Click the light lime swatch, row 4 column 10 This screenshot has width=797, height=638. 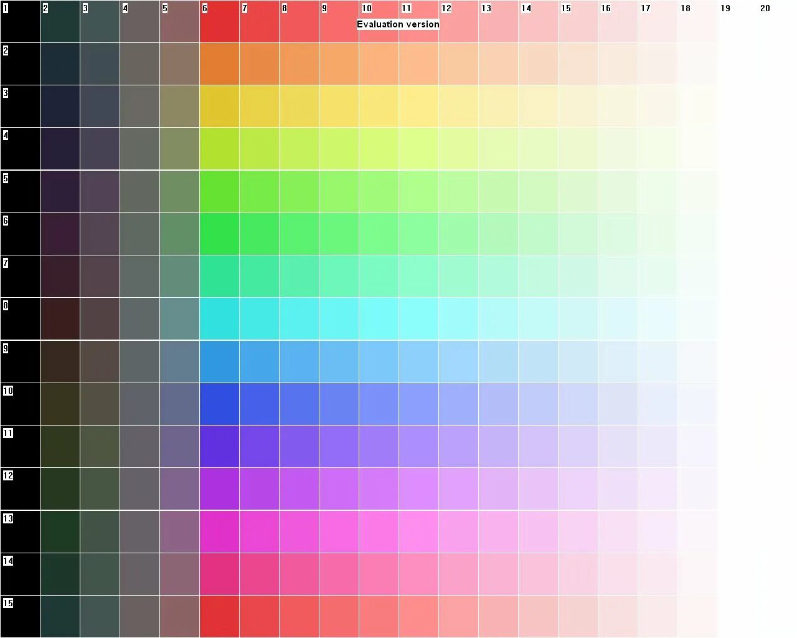379,148
